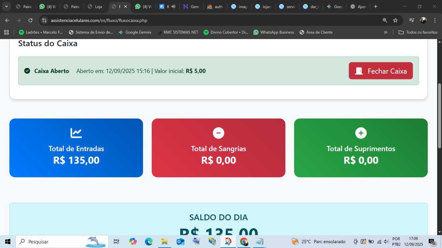Click the green check icon beside Caixa Aberto
Screen dimensions: 442x248
(x=27, y=71)
